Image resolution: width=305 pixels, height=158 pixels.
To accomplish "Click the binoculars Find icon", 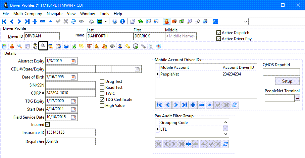I will click(81, 21).
